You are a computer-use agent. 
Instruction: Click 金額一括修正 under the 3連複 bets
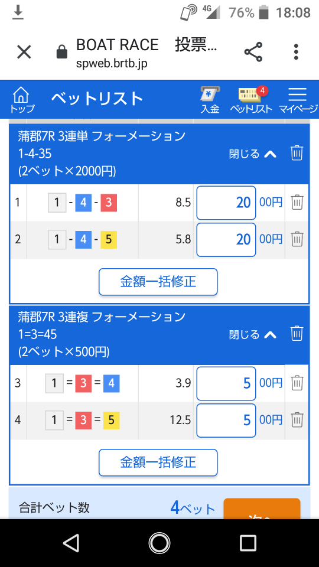click(x=158, y=462)
